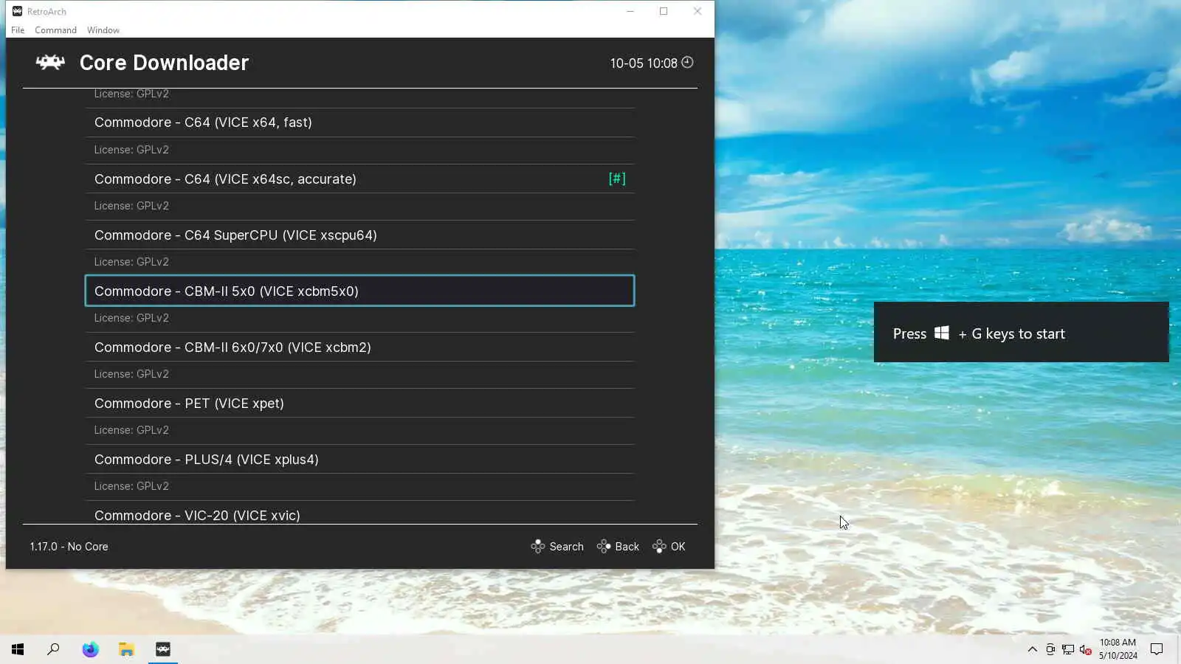Select Commodore - PLUS/4 (VICE xplus4) core
The width and height of the screenshot is (1181, 664).
[359, 459]
